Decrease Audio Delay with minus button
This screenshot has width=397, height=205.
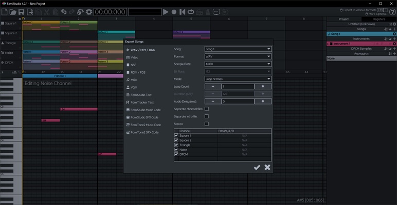(213, 101)
